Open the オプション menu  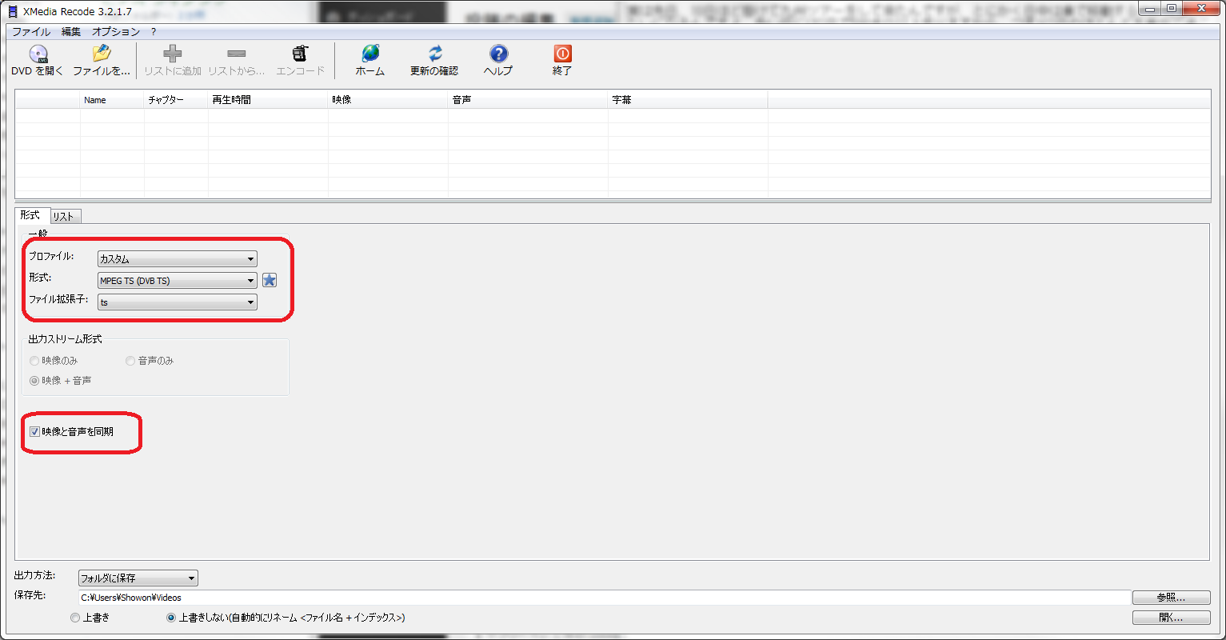[116, 31]
